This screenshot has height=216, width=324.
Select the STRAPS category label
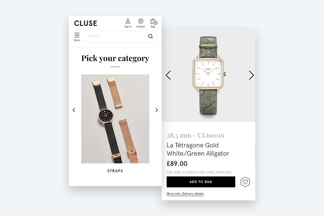click(x=115, y=171)
